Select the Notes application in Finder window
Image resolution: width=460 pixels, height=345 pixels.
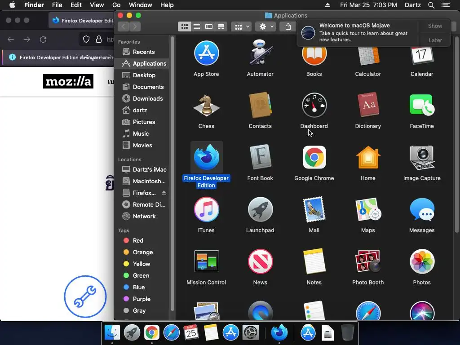[x=314, y=261]
